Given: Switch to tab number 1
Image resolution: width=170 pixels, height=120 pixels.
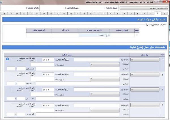Looking at the screenshot, I should click(x=164, y=13).
